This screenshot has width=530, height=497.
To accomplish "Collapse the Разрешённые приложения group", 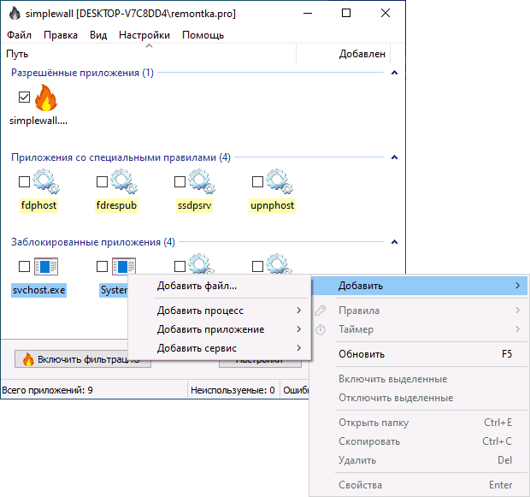I will click(394, 73).
